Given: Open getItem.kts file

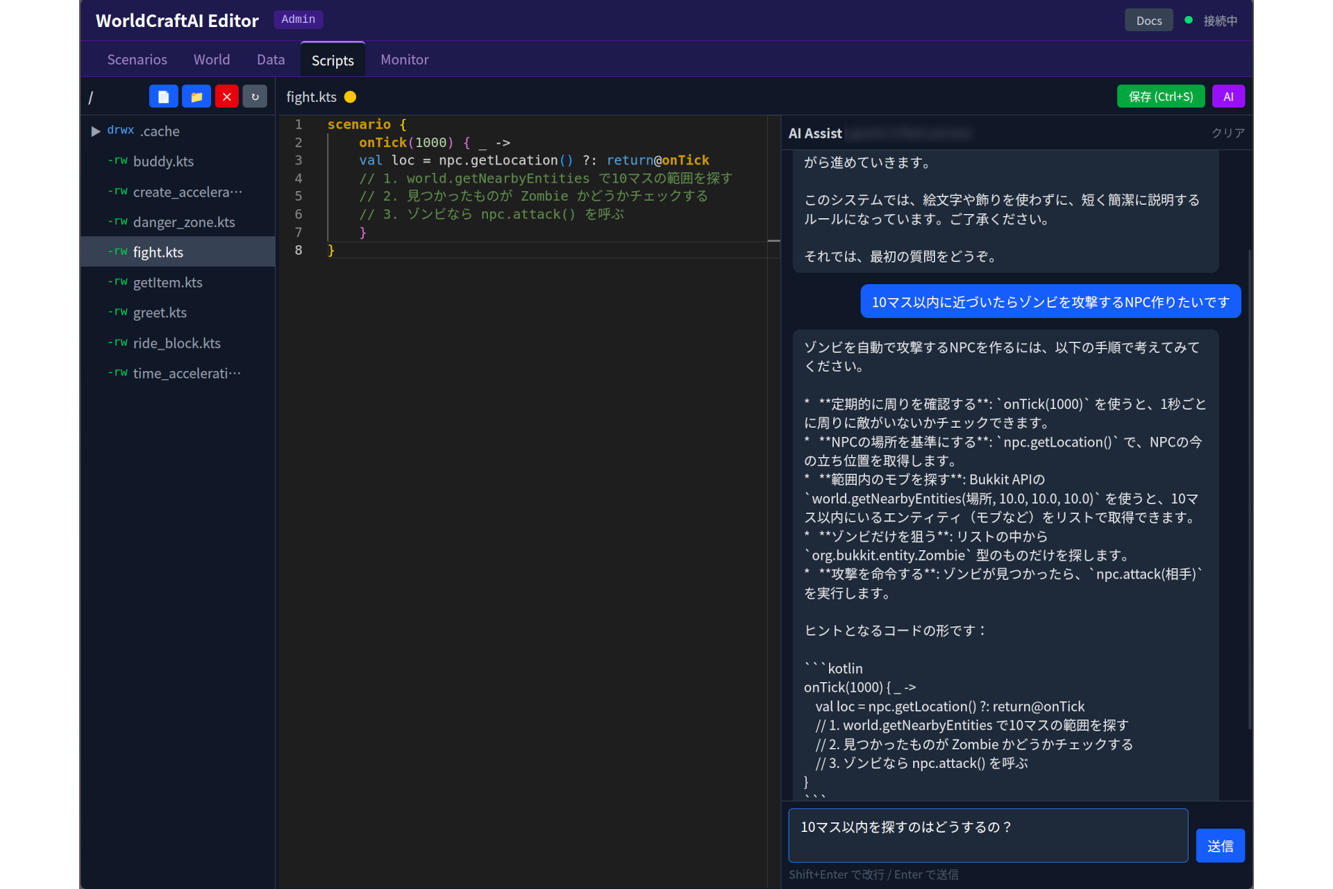Looking at the screenshot, I should point(178,283).
